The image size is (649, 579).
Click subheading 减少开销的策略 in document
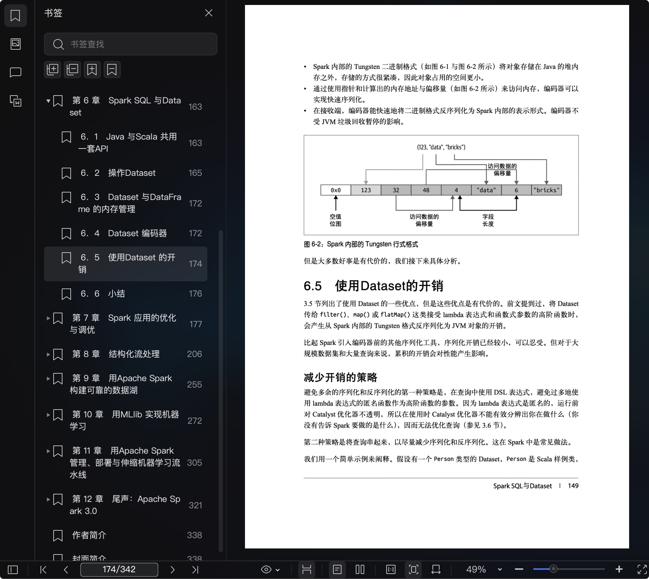tap(340, 377)
